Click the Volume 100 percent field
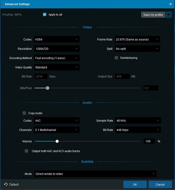The image size is (175, 190). coord(149,141)
